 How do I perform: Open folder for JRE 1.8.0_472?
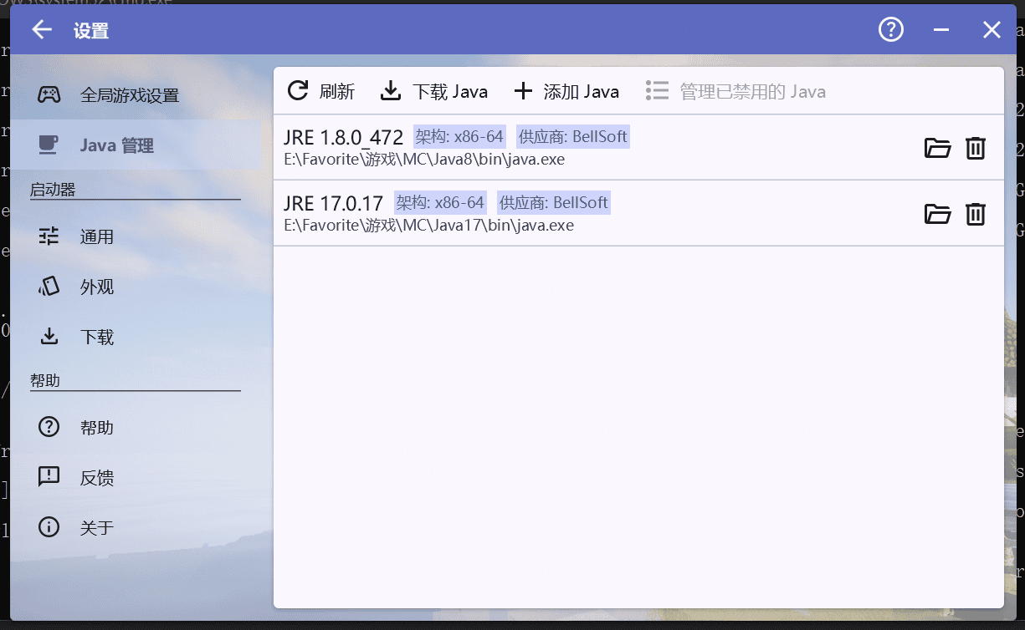tap(937, 148)
